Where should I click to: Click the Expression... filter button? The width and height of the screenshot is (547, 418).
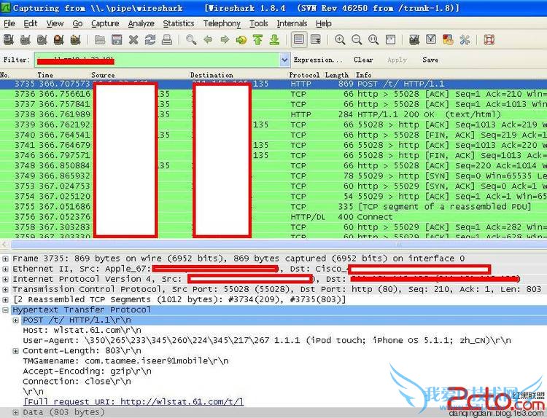tap(318, 60)
